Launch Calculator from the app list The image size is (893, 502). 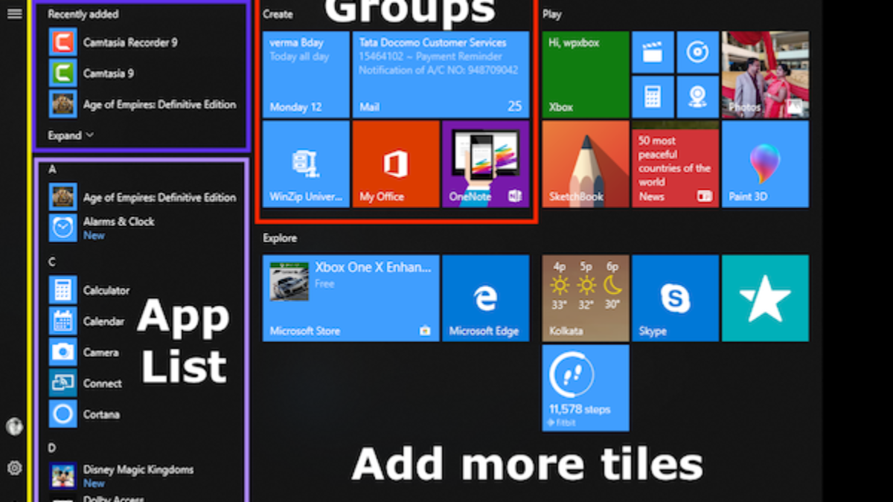coord(89,290)
